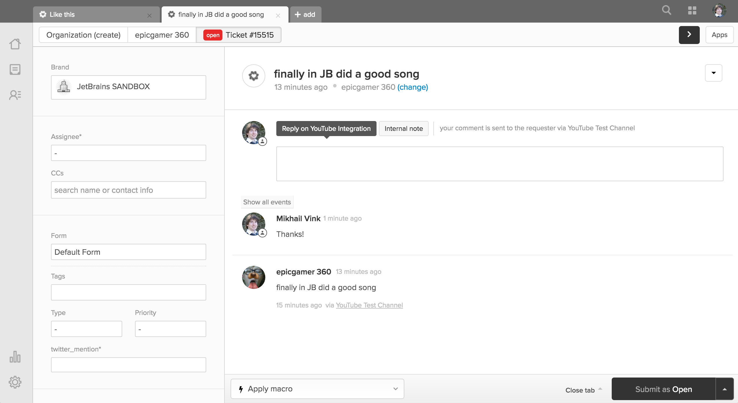
Task: Open the Reporting bar chart icon
Action: click(x=15, y=357)
